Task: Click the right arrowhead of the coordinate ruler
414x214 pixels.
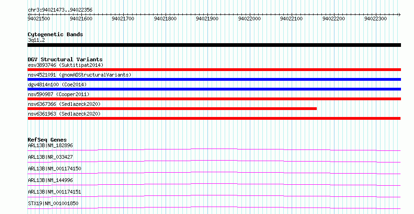Action: [x=400, y=15]
